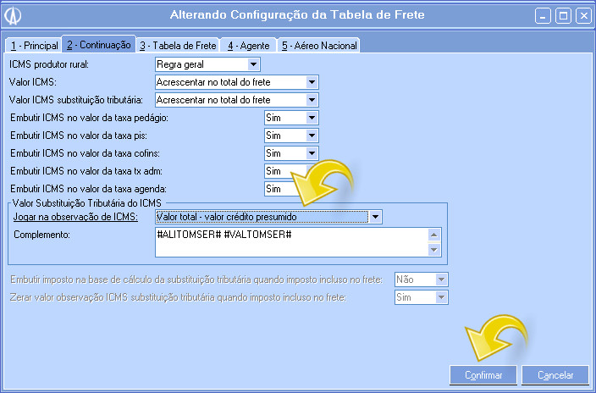The image size is (596, 393).
Task: Open Valor ICMS substituição tributária dropdown
Action: [312, 100]
